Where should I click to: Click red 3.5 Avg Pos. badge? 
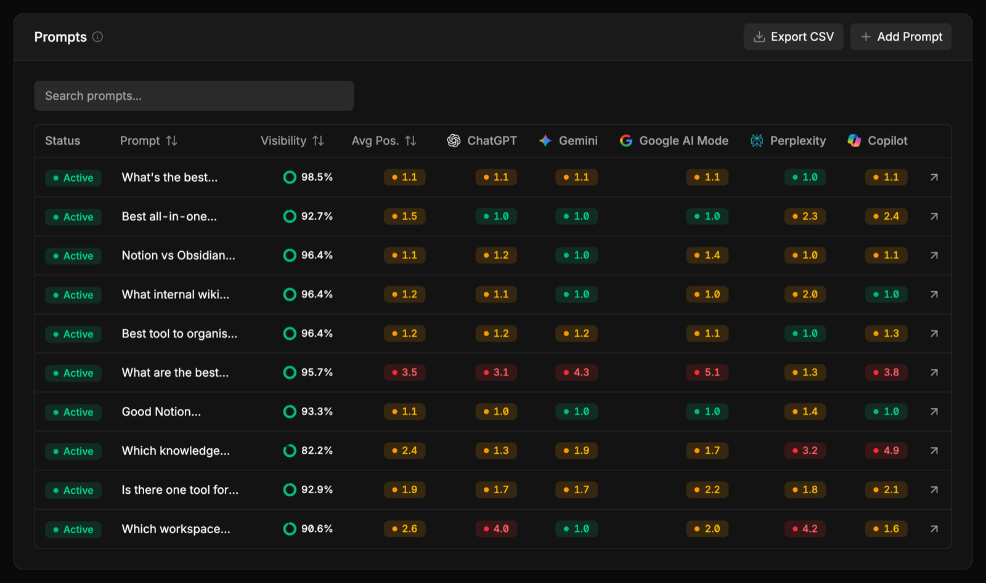click(x=404, y=372)
